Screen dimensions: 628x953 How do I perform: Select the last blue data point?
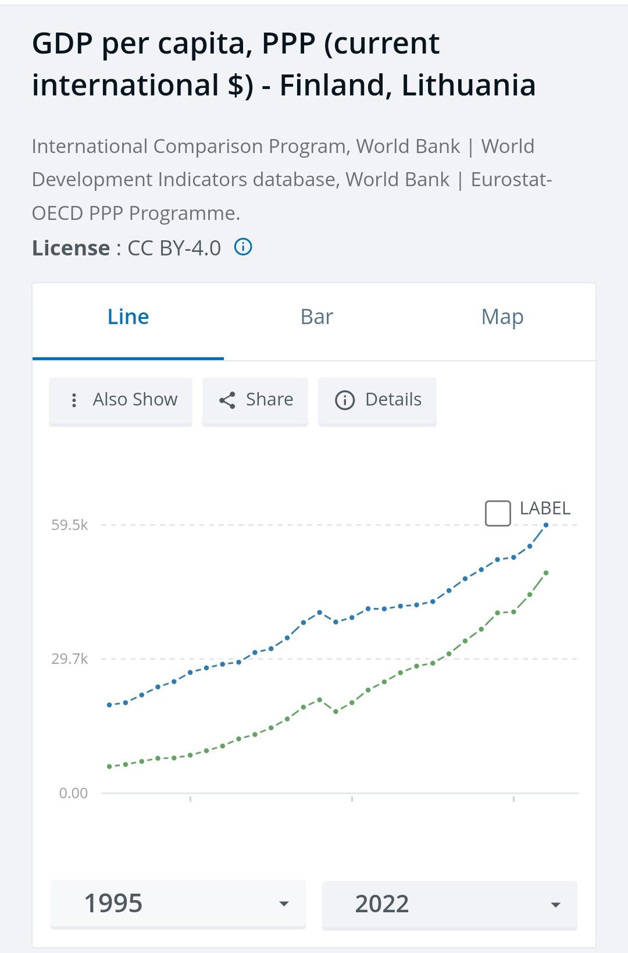[546, 525]
